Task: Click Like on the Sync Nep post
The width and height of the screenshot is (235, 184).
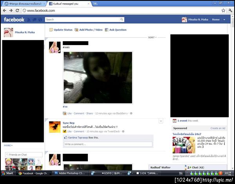Action: tap(69, 131)
